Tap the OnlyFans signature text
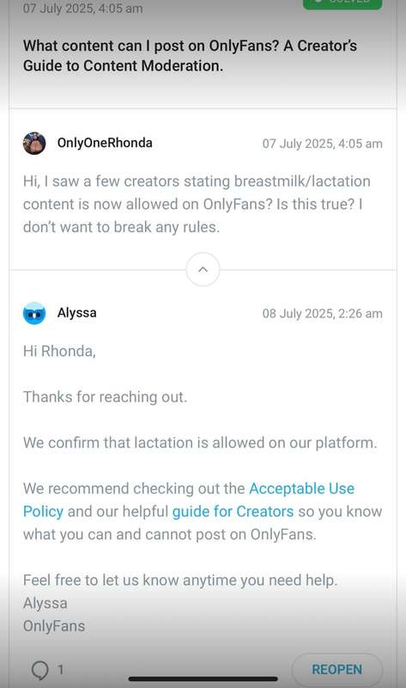The height and width of the screenshot is (688, 406). point(54,626)
